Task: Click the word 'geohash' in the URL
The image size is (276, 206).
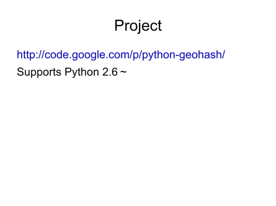Action: pyautogui.click(x=201, y=55)
